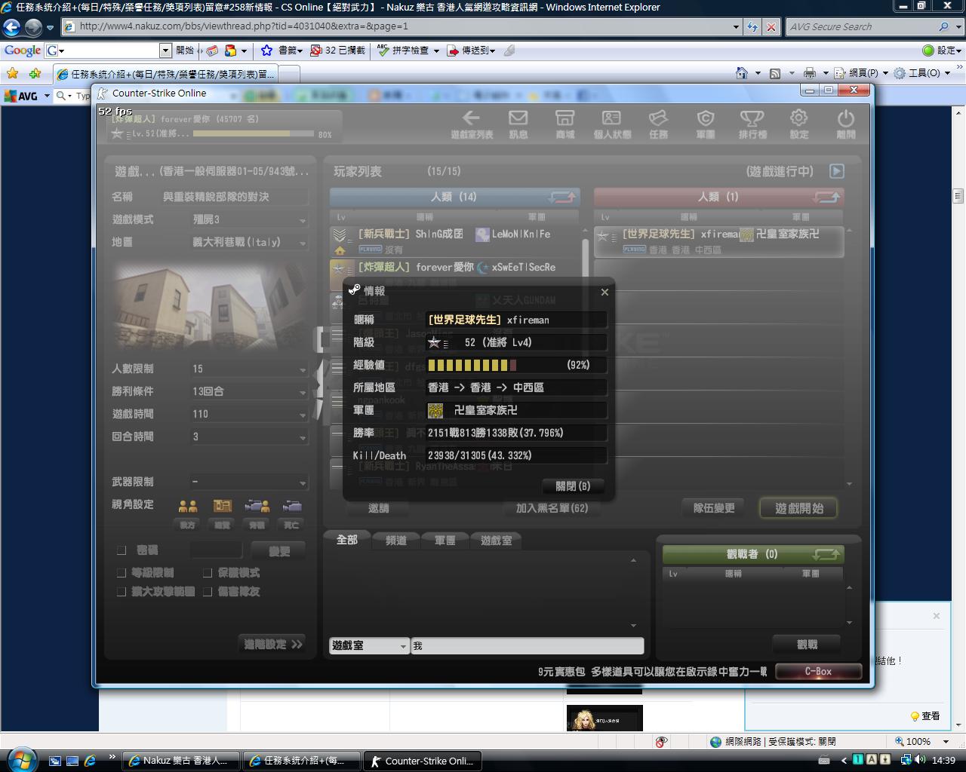Click the IE stop (red X) button

771,26
